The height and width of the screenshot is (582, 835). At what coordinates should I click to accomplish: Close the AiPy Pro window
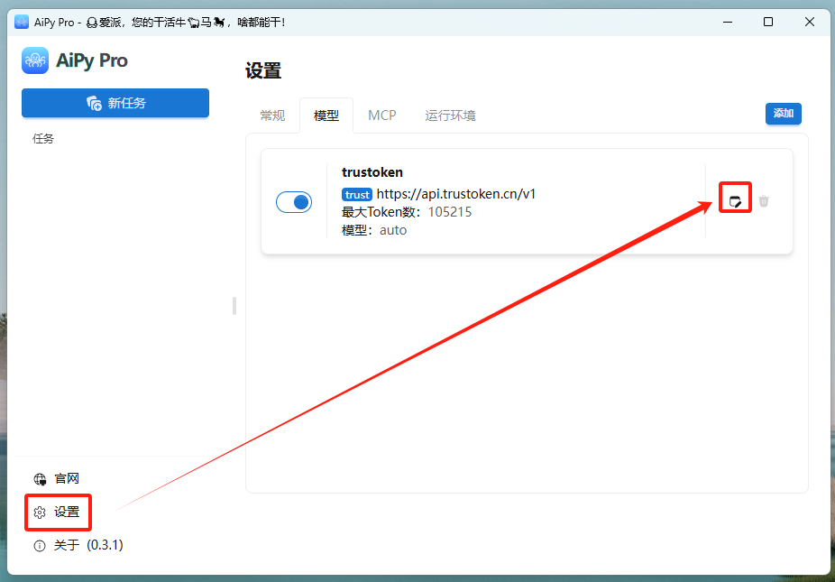coord(810,22)
